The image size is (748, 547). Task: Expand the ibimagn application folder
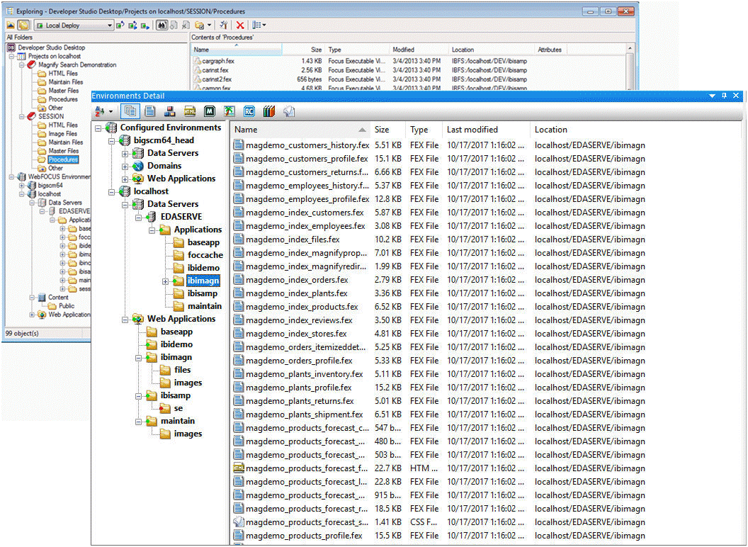point(166,281)
